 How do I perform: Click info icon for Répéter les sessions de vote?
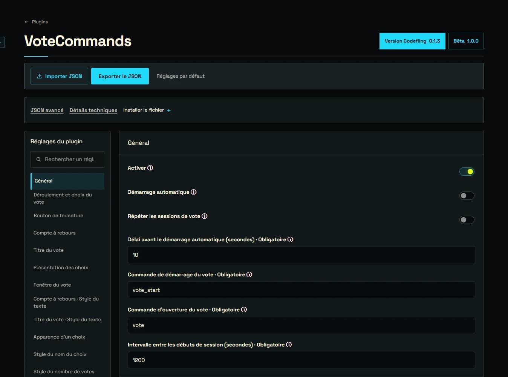tap(205, 216)
